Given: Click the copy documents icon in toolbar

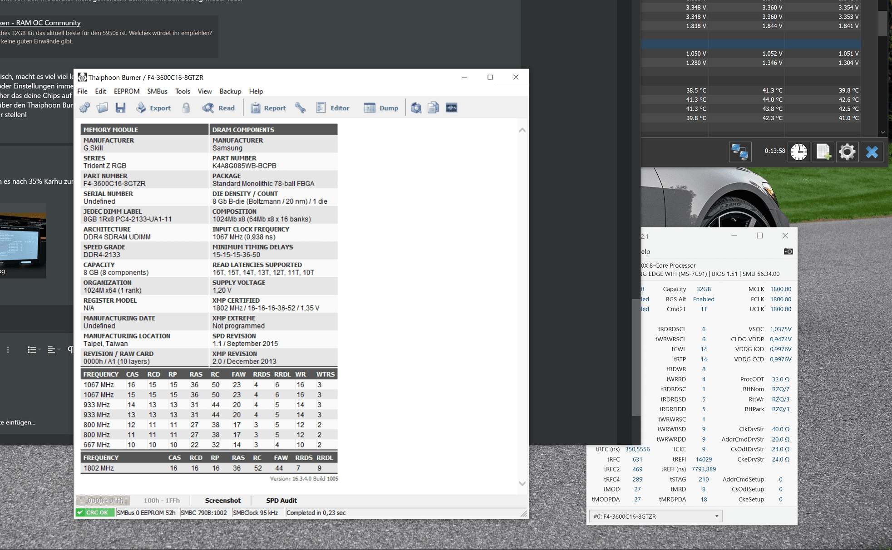Looking at the screenshot, I should tap(434, 108).
